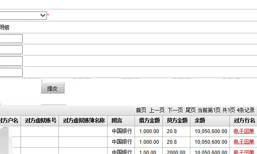
Task: Open the dropdown with the chevron arrow
Action: coord(23,15)
